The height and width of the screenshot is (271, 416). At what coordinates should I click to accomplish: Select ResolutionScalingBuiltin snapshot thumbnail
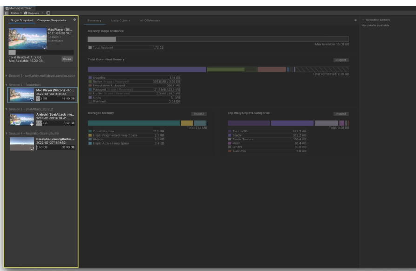point(22,144)
